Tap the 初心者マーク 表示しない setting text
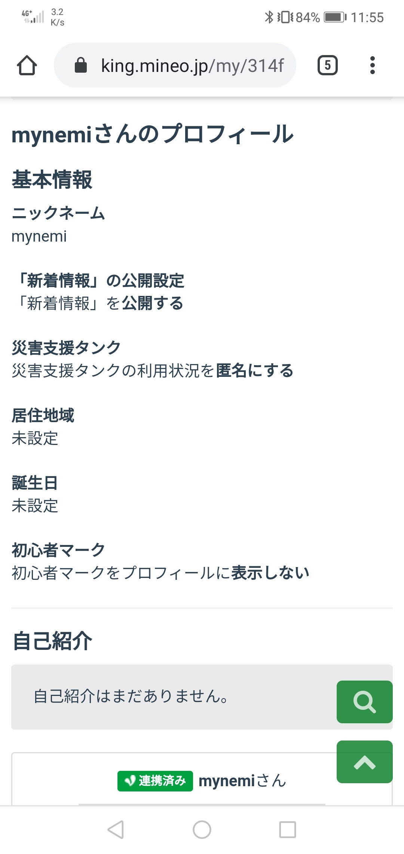Screen dimensions: 404x854 pos(161,573)
